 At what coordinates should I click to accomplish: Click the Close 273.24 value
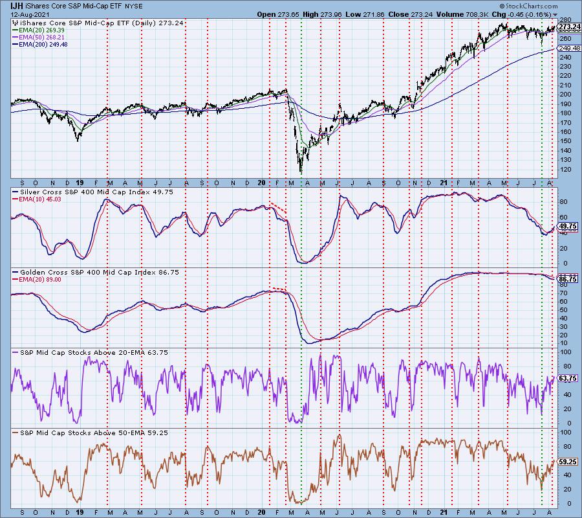411,14
